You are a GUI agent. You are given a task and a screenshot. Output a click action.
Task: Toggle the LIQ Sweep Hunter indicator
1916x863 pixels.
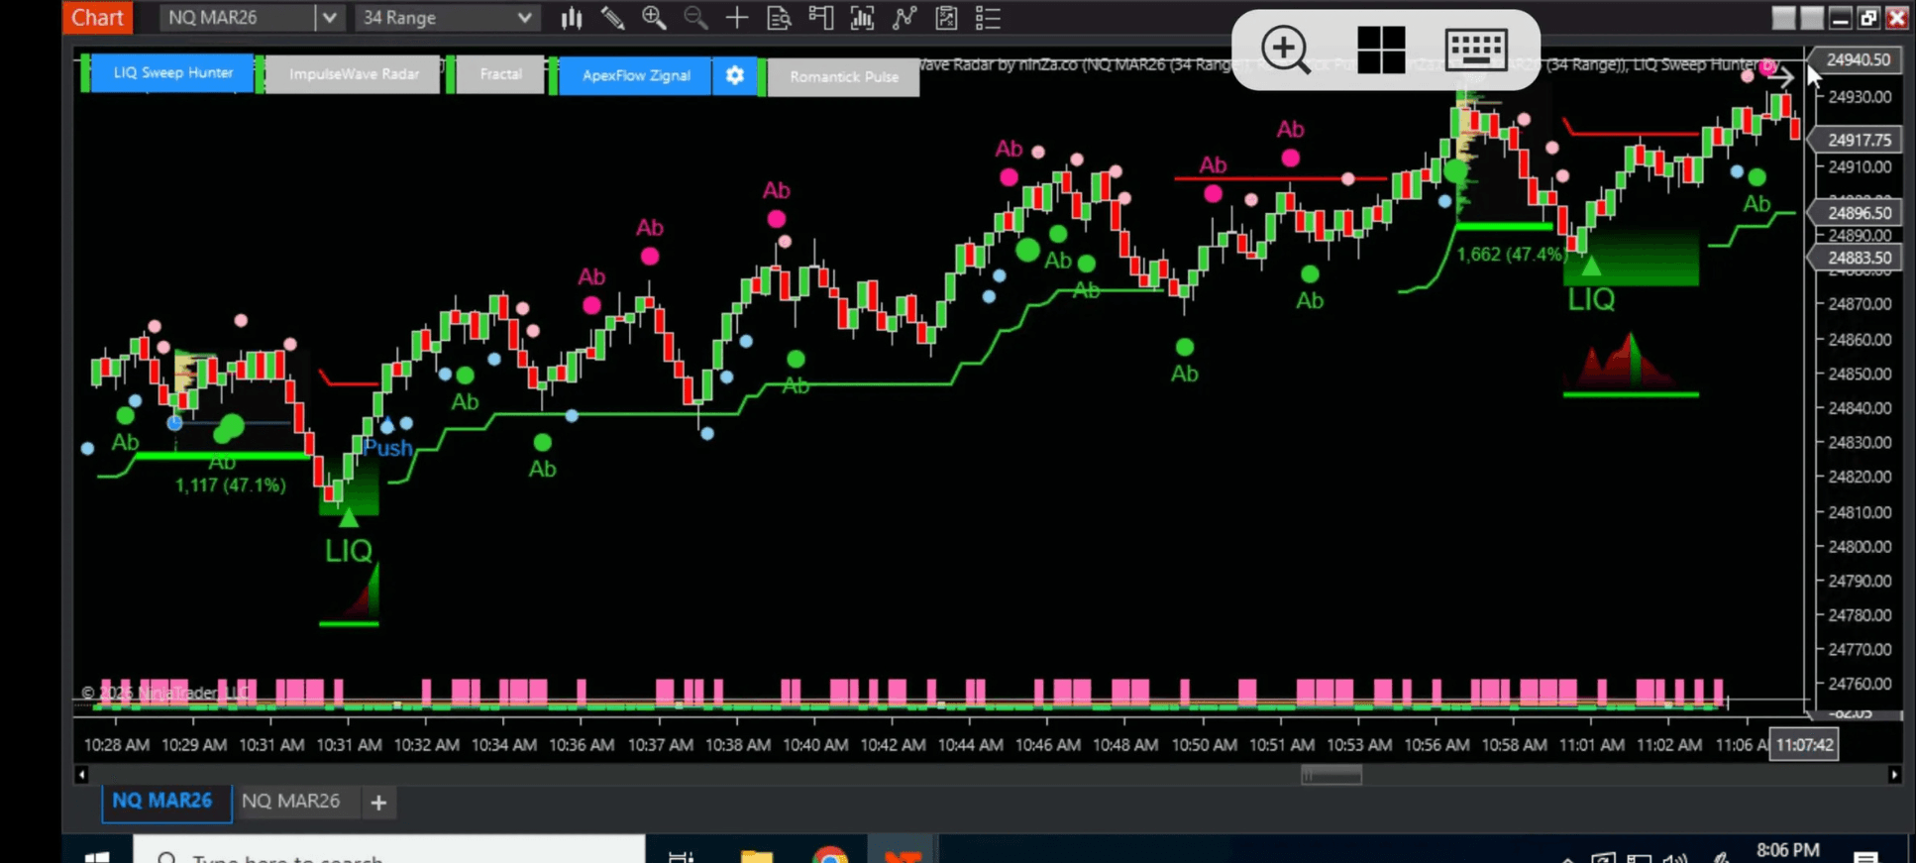click(172, 73)
